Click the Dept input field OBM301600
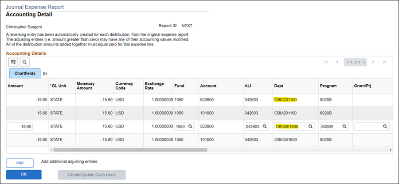The height and width of the screenshot is (184, 399). pos(294,127)
